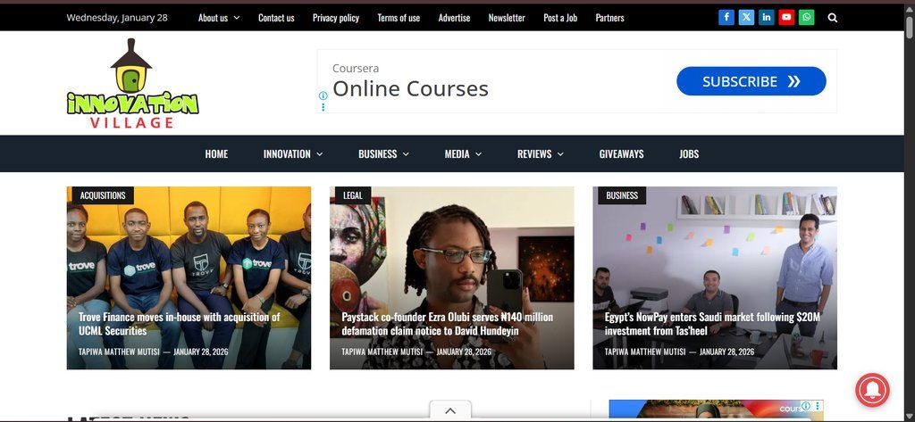The width and height of the screenshot is (915, 422).
Task: Open the Partners link
Action: coord(609,18)
